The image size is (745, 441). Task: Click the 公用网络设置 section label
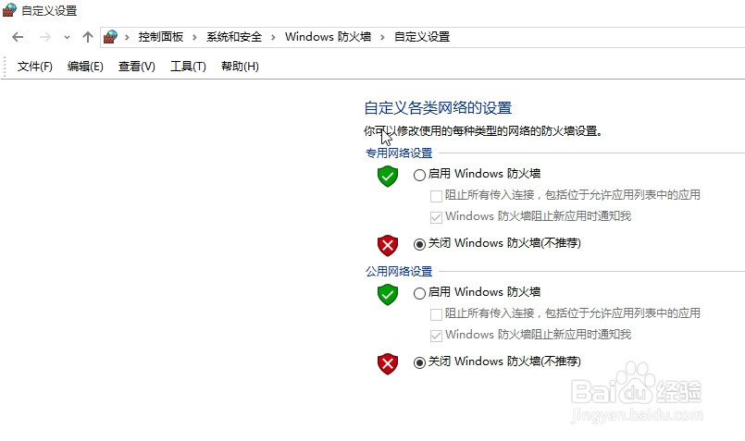click(399, 271)
